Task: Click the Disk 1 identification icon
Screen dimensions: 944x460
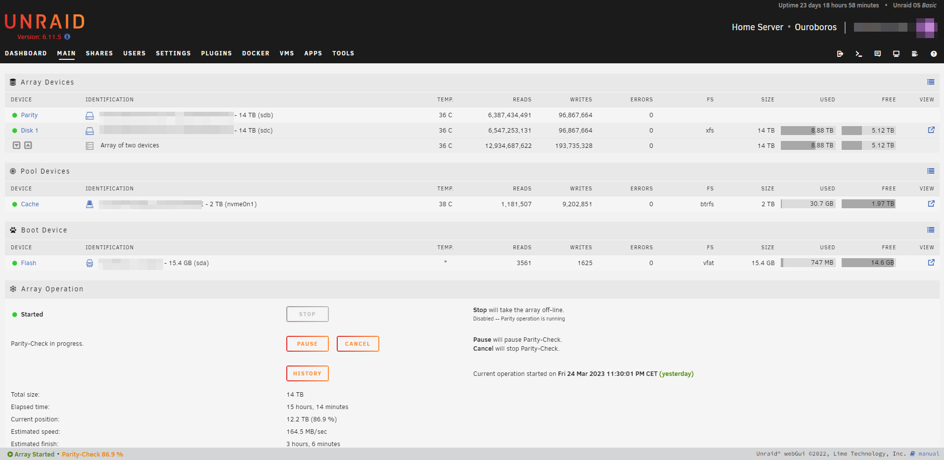Action: [90, 131]
